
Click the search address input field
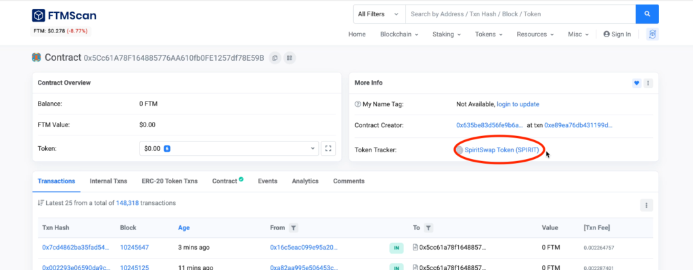click(520, 14)
